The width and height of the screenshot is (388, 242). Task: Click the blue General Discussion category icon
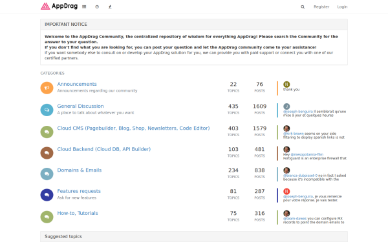pos(47,110)
